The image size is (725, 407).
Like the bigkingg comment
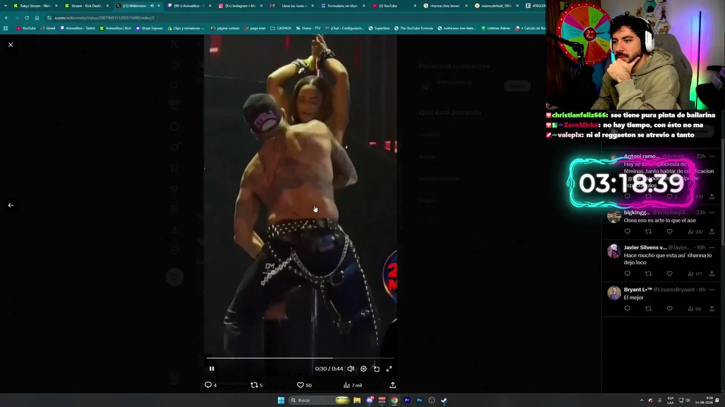coord(669,231)
